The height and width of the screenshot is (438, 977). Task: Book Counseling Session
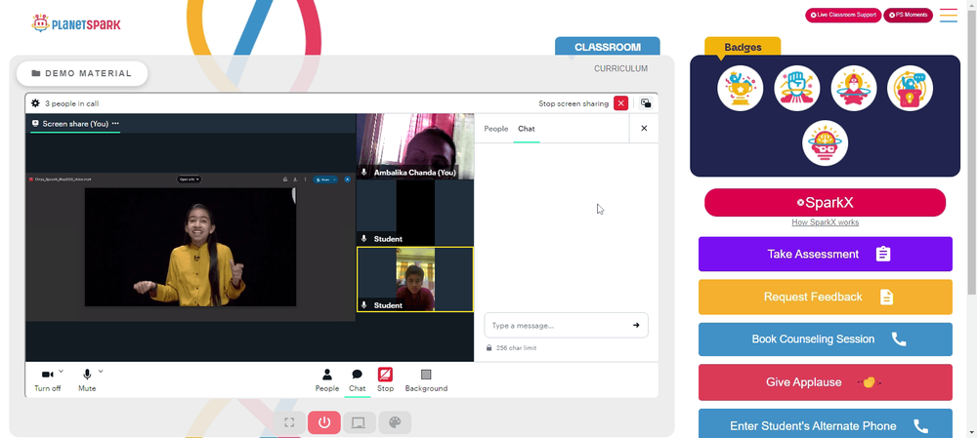(x=825, y=339)
